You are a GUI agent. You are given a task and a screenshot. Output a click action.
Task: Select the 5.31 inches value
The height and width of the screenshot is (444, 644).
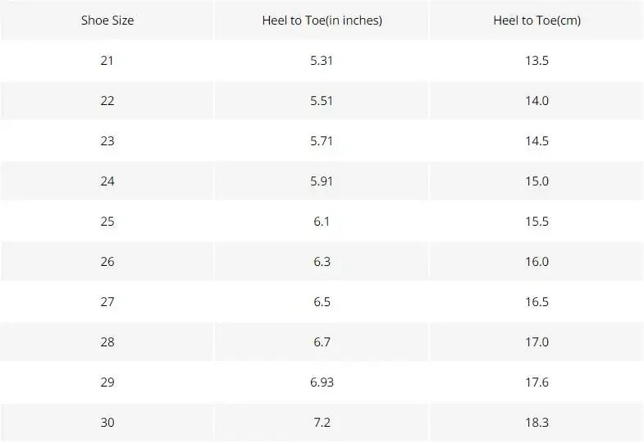(322, 61)
